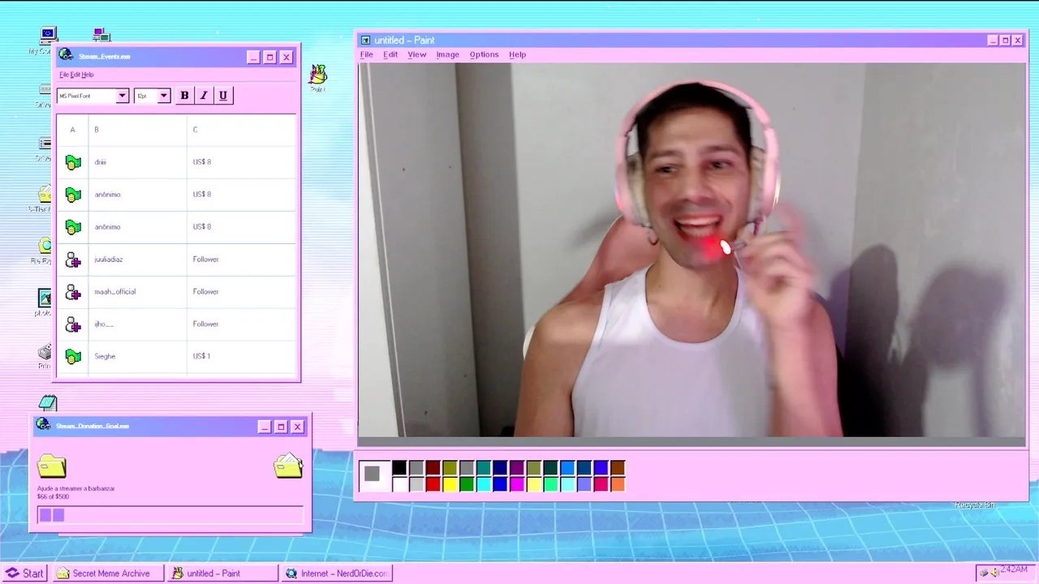Open the Paint View menu

coord(417,54)
